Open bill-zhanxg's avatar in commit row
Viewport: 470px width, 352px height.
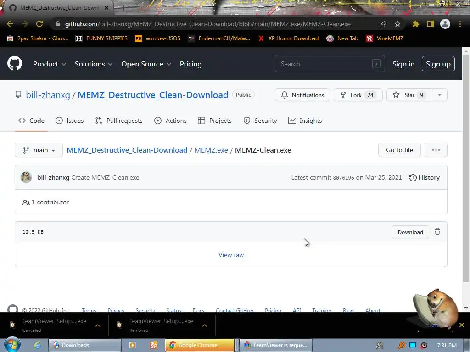[x=26, y=177]
